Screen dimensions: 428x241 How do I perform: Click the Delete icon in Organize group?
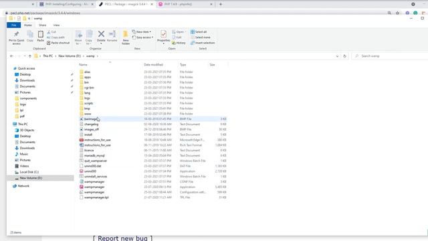click(x=101, y=34)
